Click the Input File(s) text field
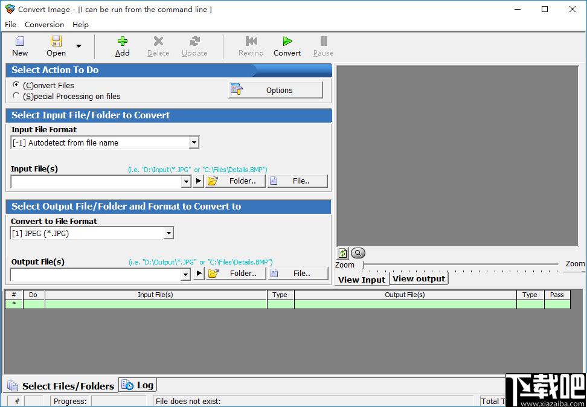The width and height of the screenshot is (587, 407). pos(96,182)
